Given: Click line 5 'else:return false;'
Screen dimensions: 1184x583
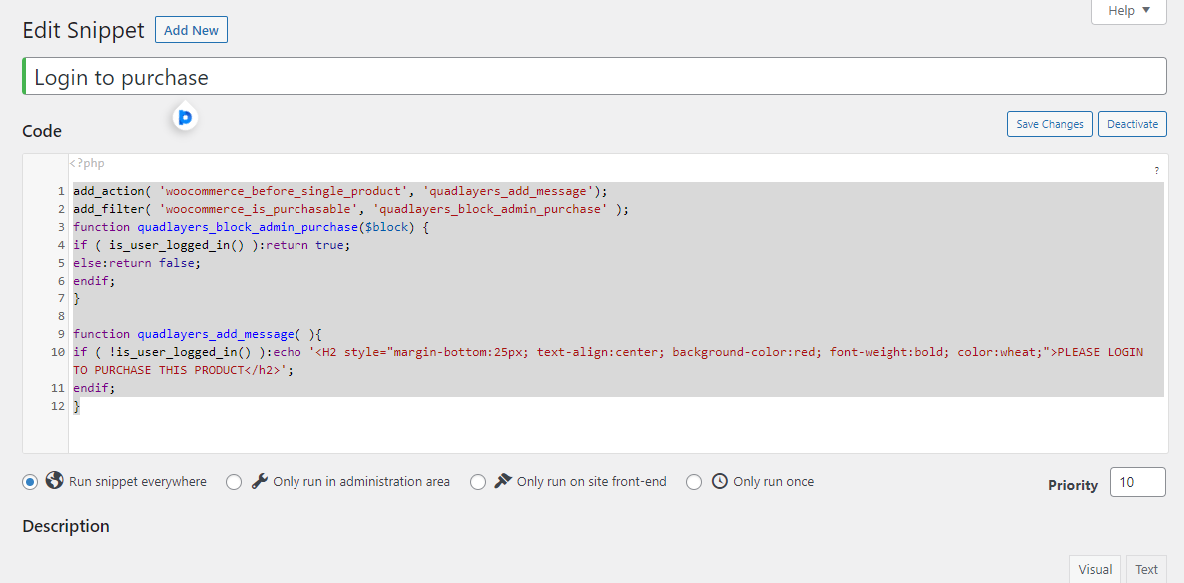Looking at the screenshot, I should (x=137, y=263).
